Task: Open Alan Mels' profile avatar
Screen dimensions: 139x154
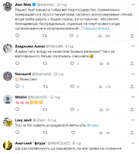Action: (x=8, y=7)
